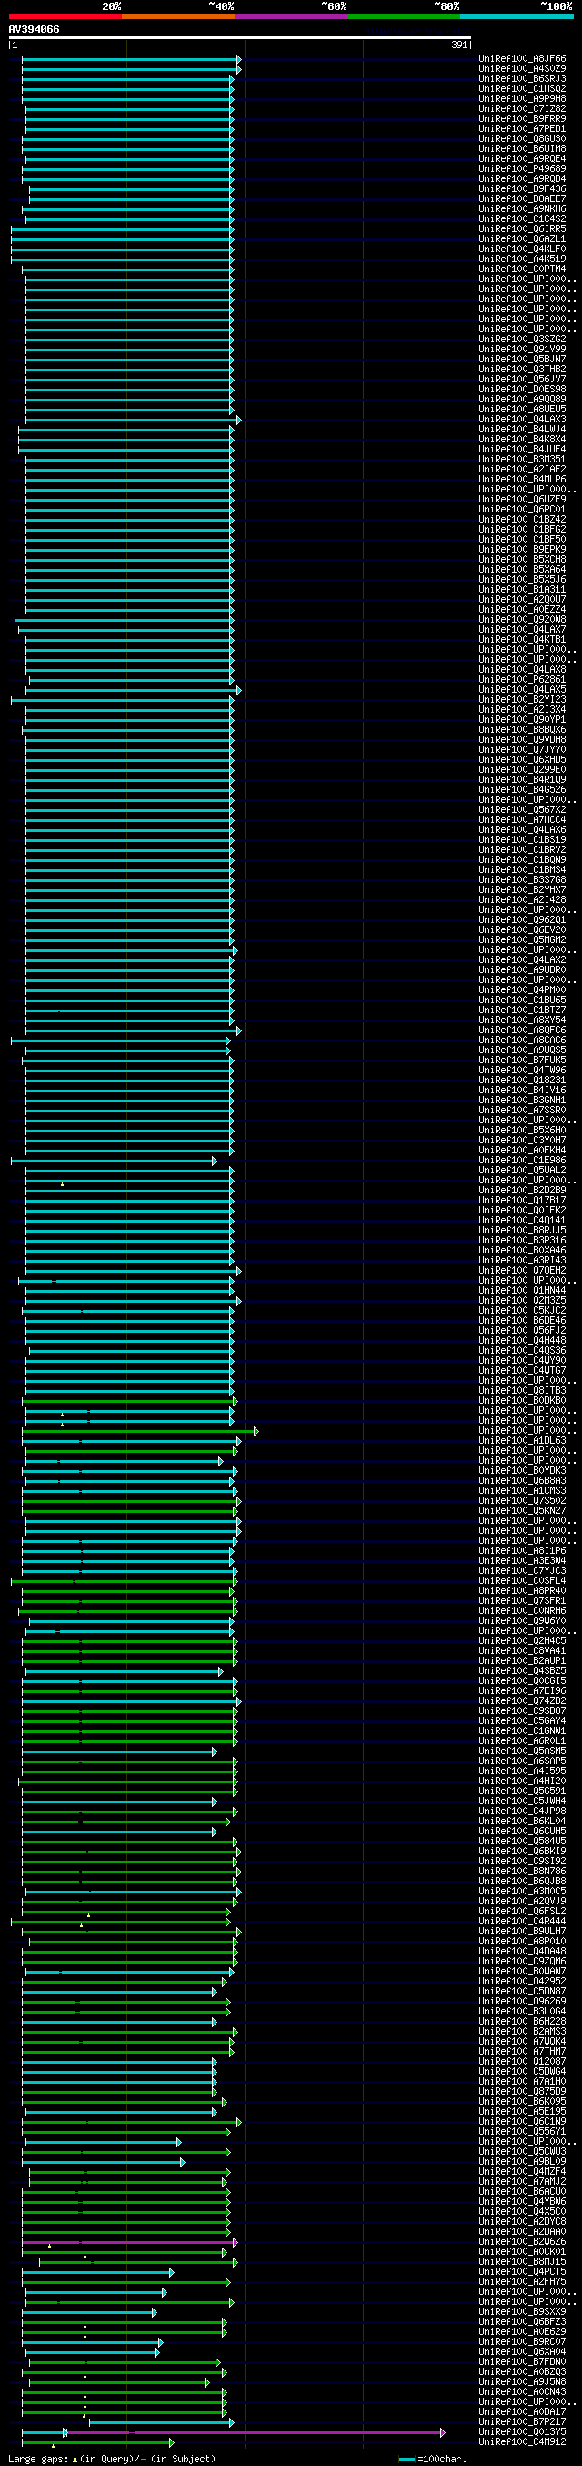Select hit label UniRef100_A3E3W4

point(522,1561)
